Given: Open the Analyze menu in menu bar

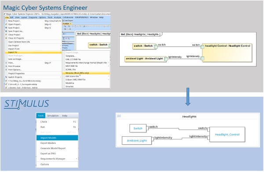Looking at the screenshot, I should 57,17.
